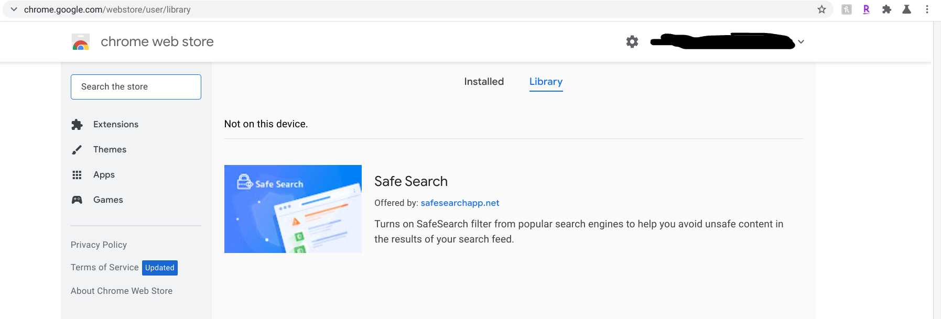941x319 pixels.
Task: Click the Safe Search extension thumbnail
Action: (293, 209)
